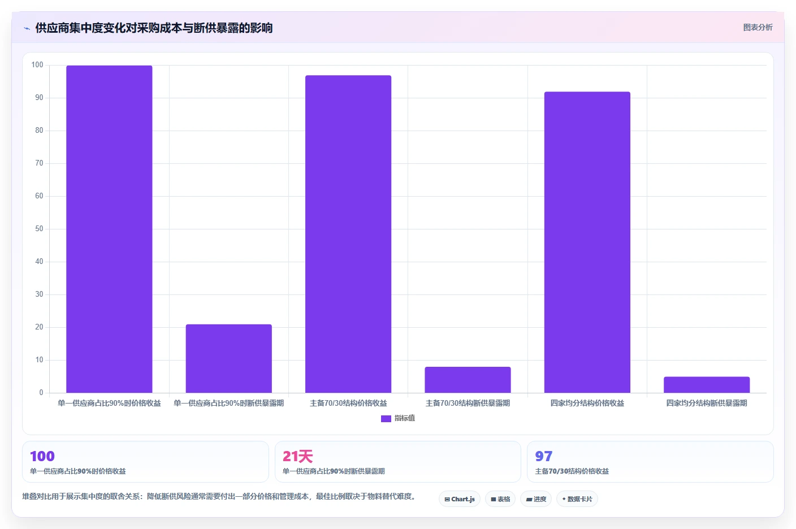Click the y-axis value 50
Image resolution: width=796 pixels, height=529 pixels.
point(39,229)
